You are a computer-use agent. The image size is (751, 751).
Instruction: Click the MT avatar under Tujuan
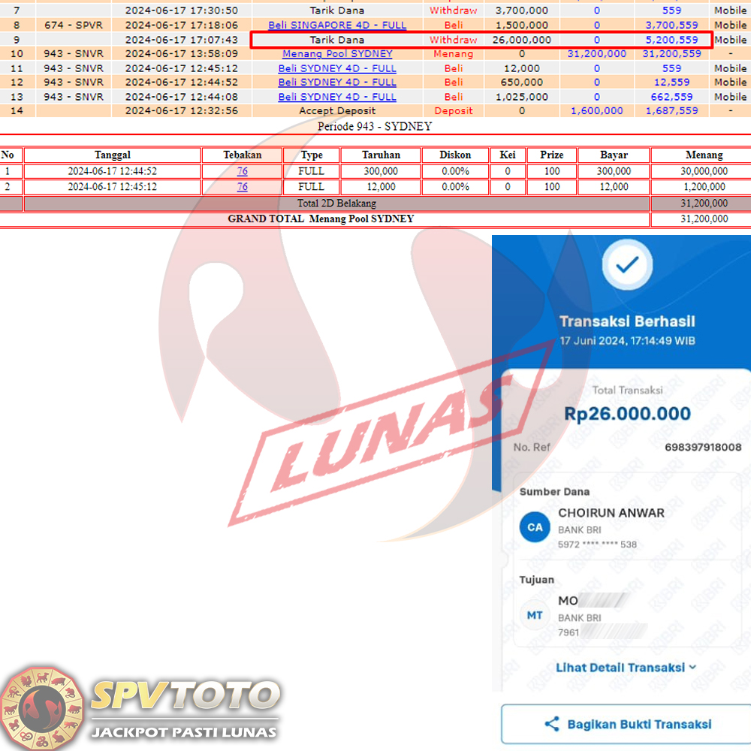tap(535, 615)
